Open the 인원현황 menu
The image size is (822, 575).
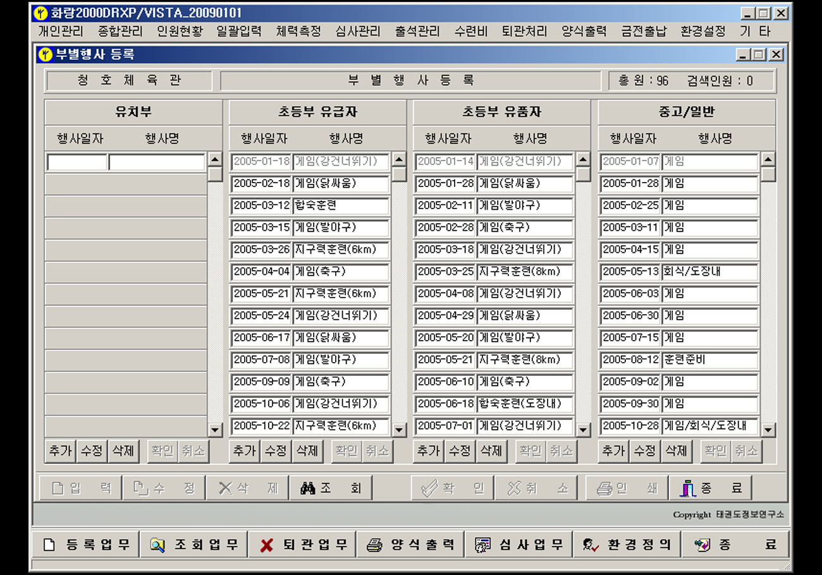pos(180,31)
